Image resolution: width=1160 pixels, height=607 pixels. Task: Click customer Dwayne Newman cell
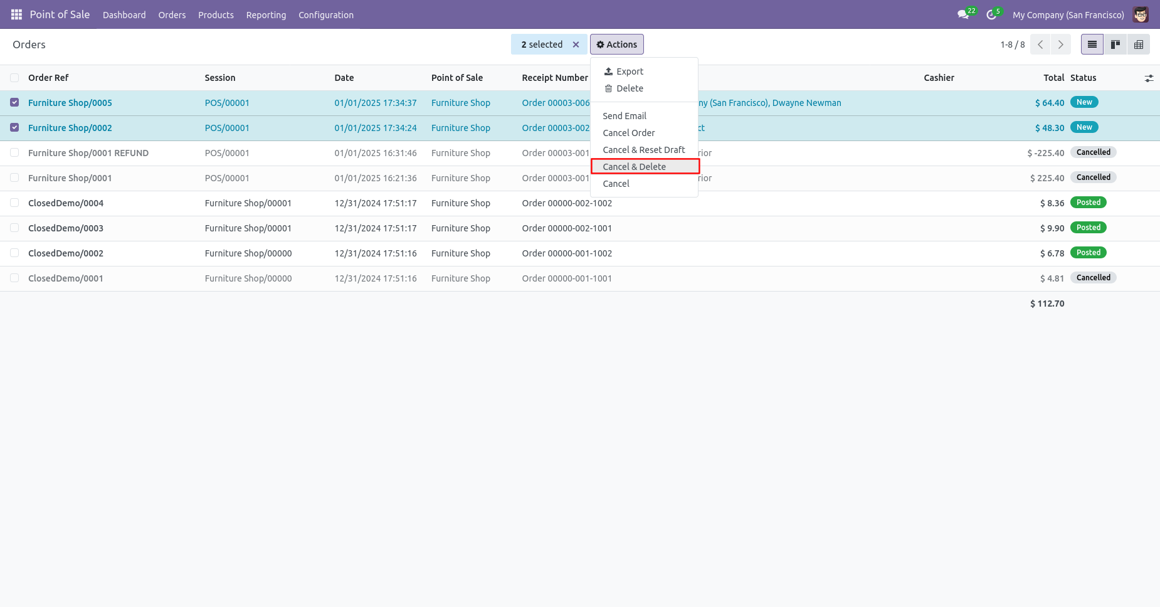click(x=806, y=103)
